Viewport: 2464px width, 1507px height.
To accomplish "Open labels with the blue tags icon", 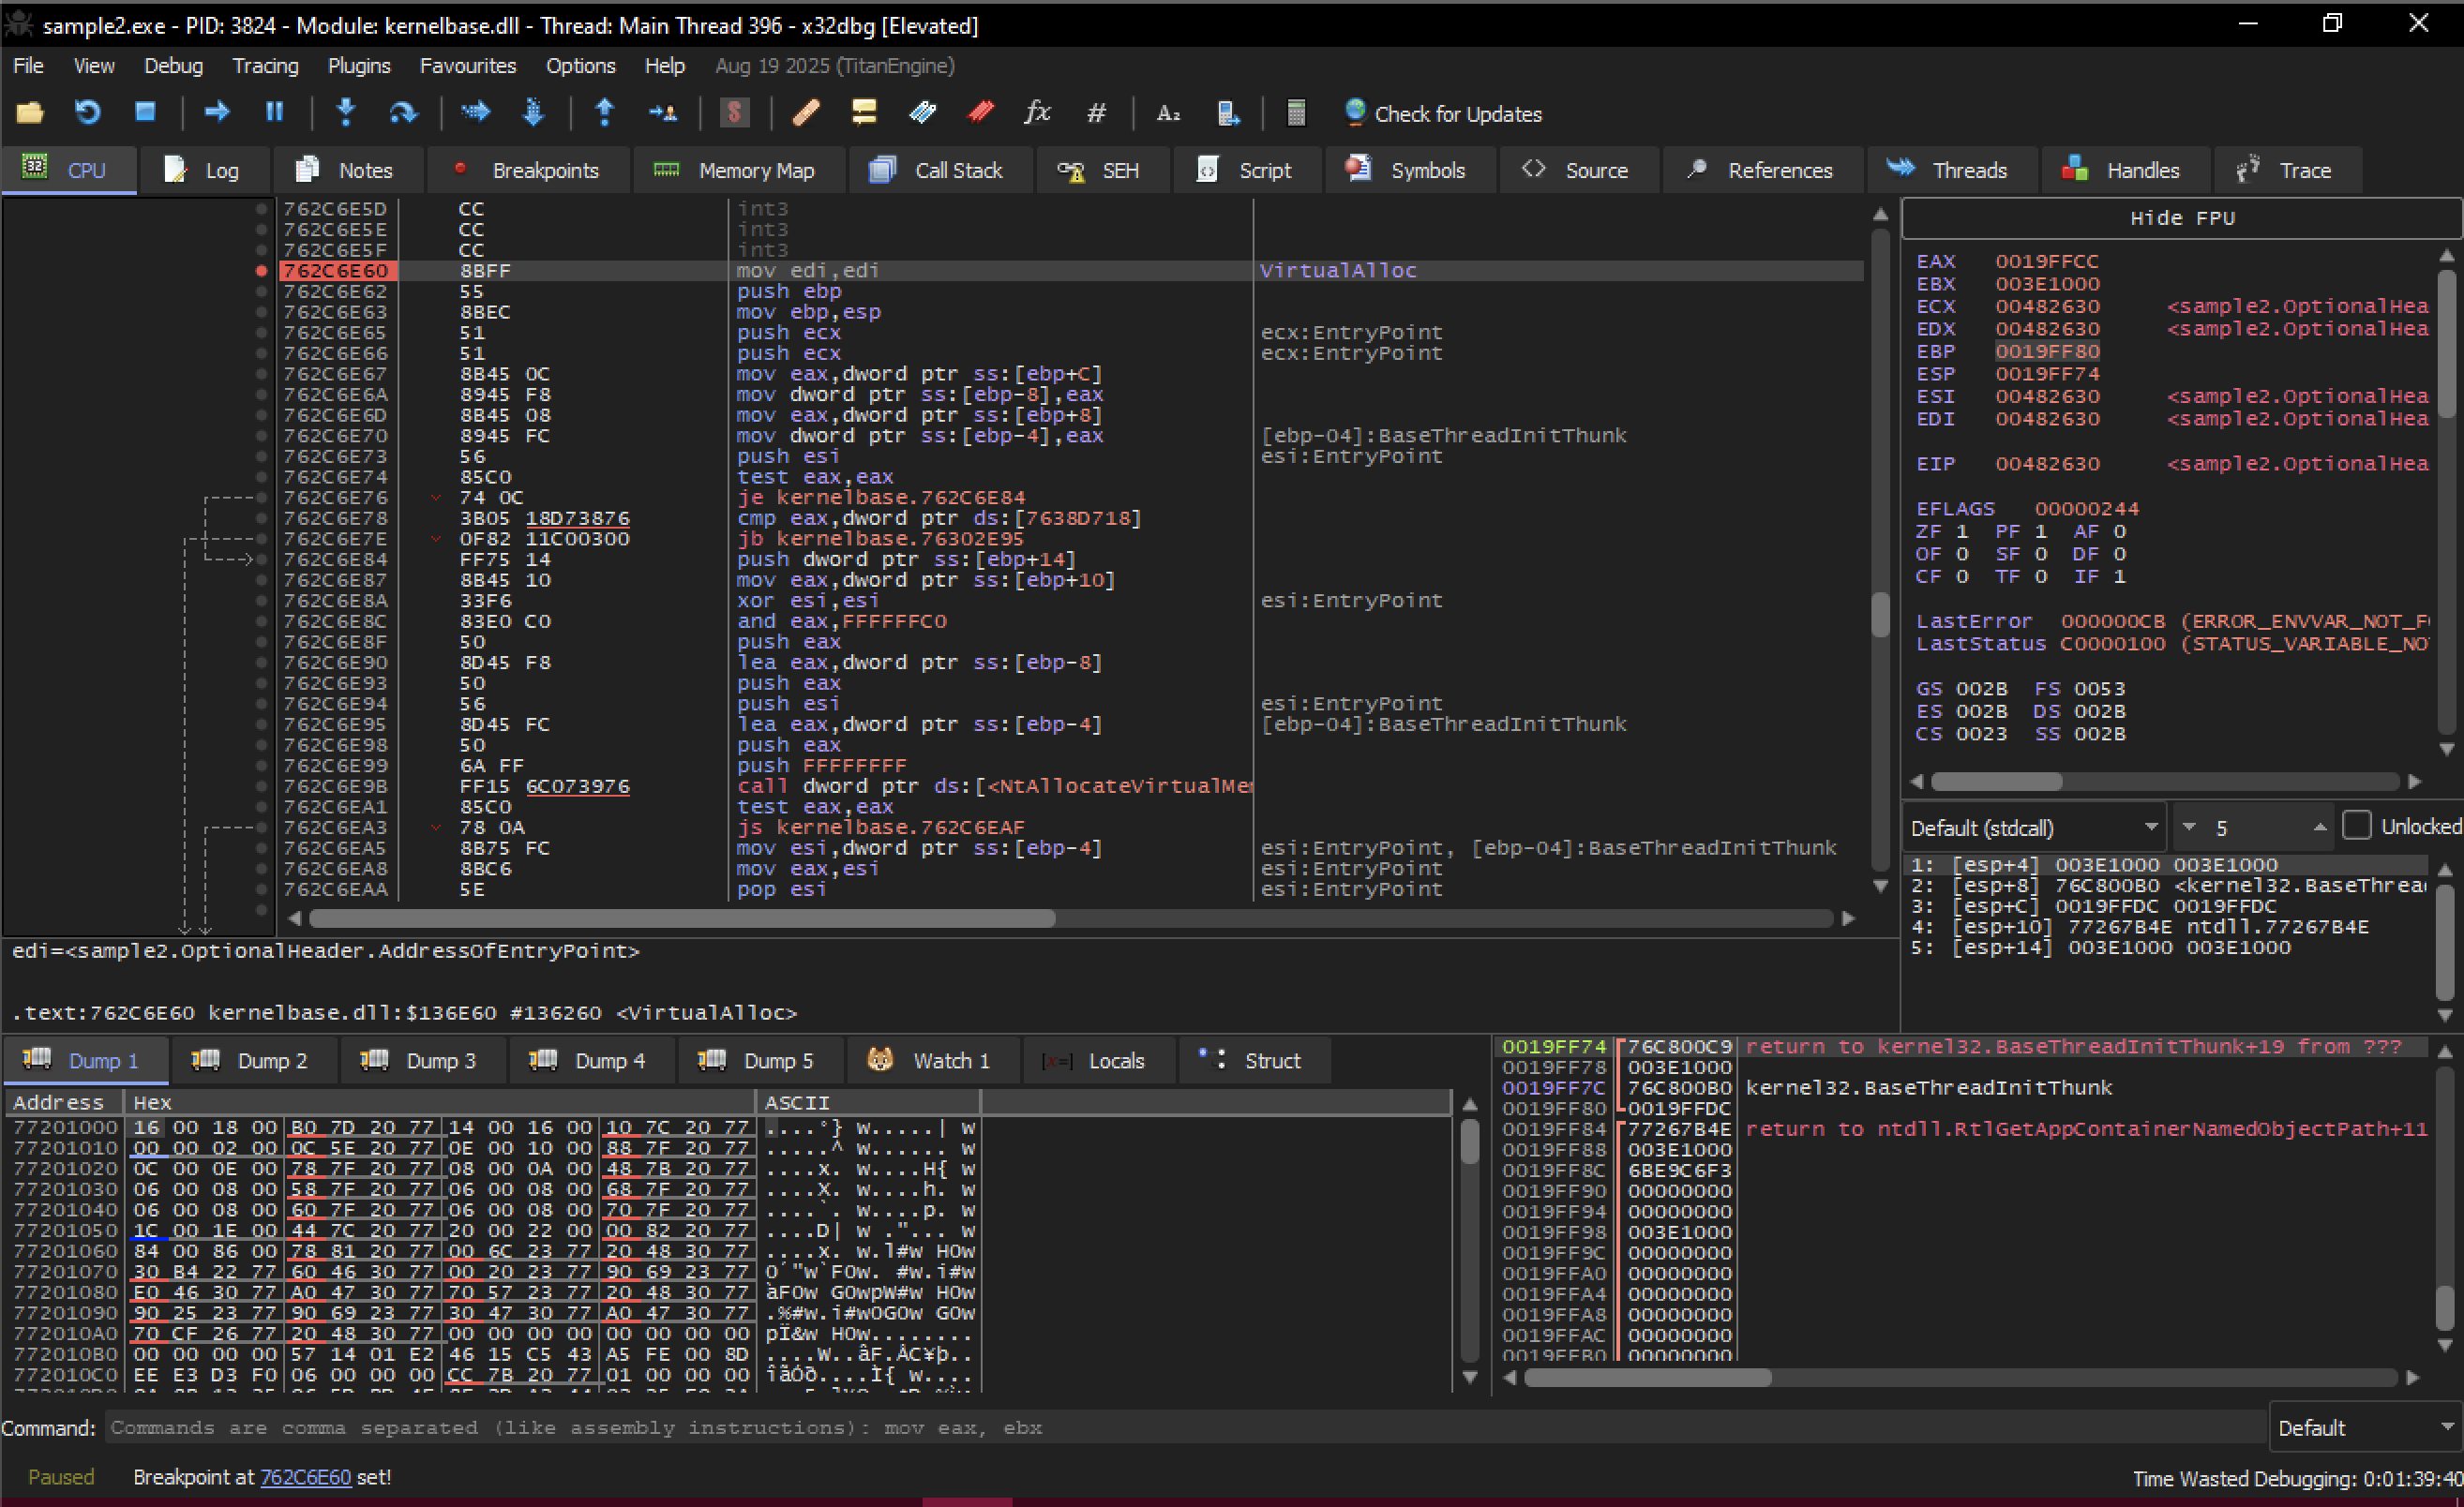I will coord(922,112).
